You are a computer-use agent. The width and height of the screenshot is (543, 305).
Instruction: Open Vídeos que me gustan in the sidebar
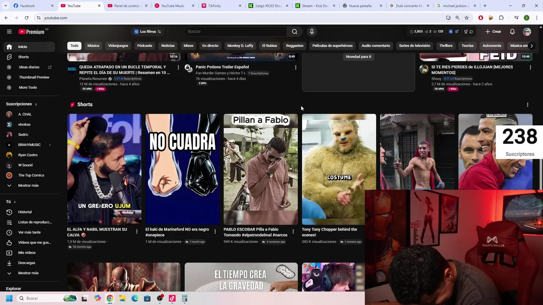30,242
